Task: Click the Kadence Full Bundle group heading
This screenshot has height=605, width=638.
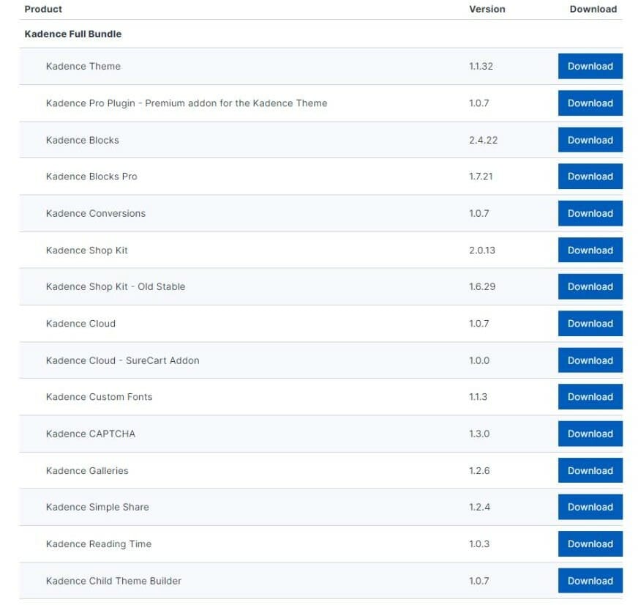Action: click(73, 34)
